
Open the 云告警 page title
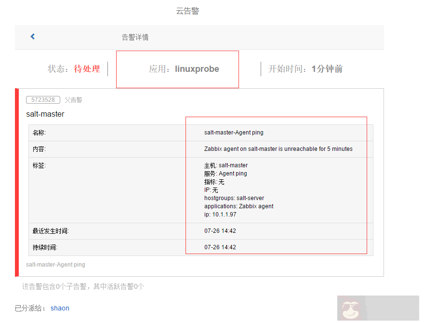[x=187, y=11]
